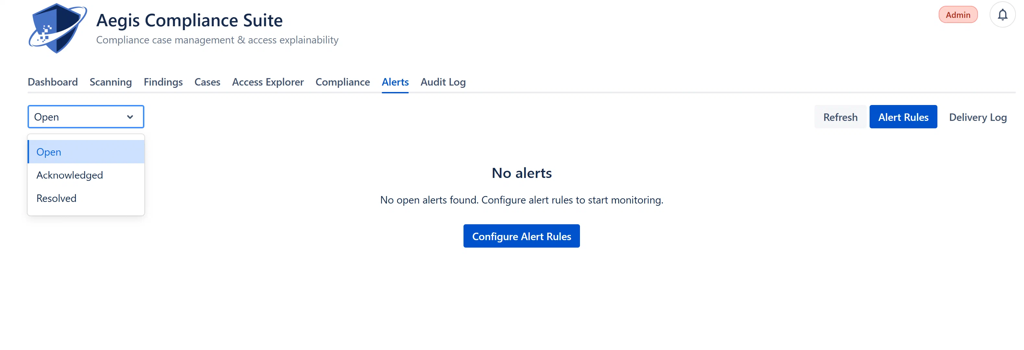The width and height of the screenshot is (1024, 350).
Task: View the Delivery Log
Action: point(978,117)
